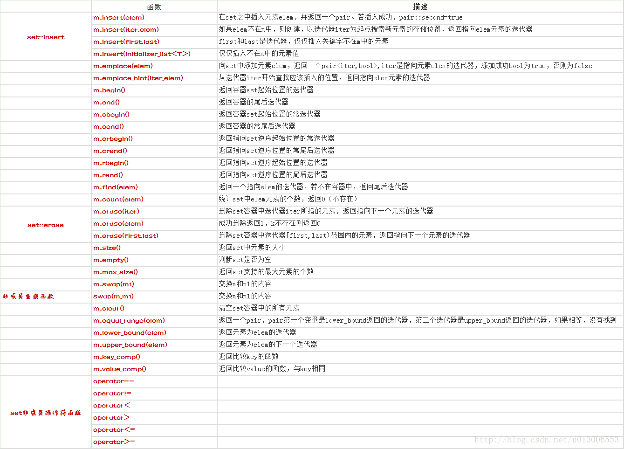
Task: Select the m.find(elem) function cell
Action: click(x=154, y=187)
